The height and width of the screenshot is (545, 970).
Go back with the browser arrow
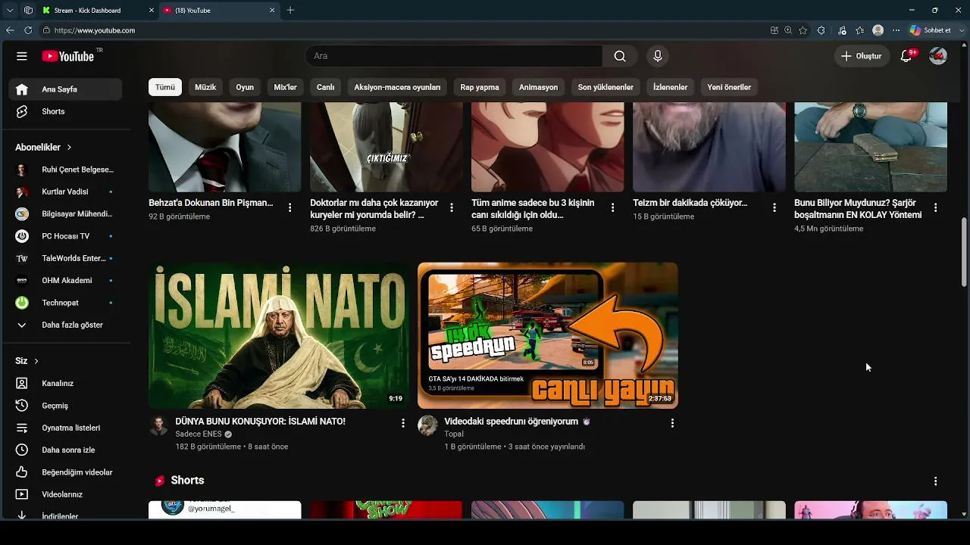pyautogui.click(x=10, y=30)
